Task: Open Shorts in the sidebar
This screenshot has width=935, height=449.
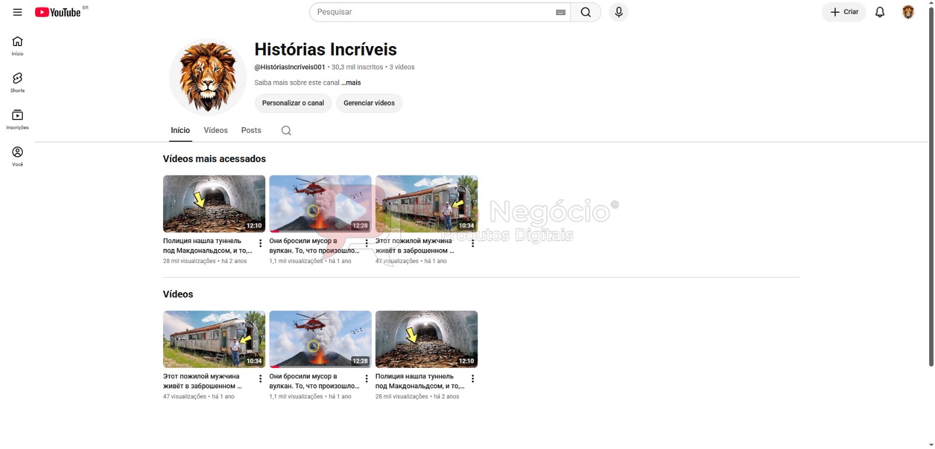Action: click(18, 83)
